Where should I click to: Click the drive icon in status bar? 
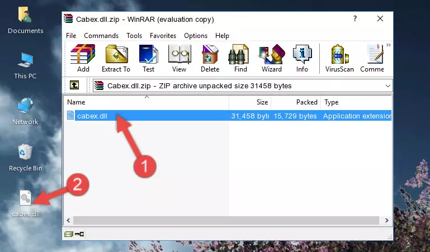click(x=69, y=234)
